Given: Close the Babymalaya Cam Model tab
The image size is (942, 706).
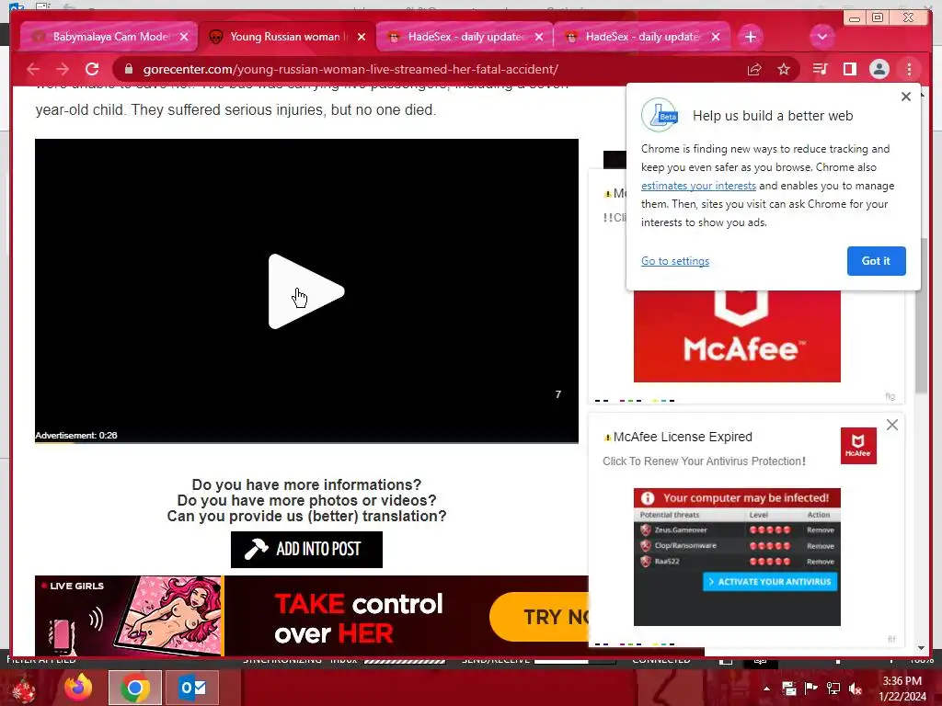Looking at the screenshot, I should point(184,37).
